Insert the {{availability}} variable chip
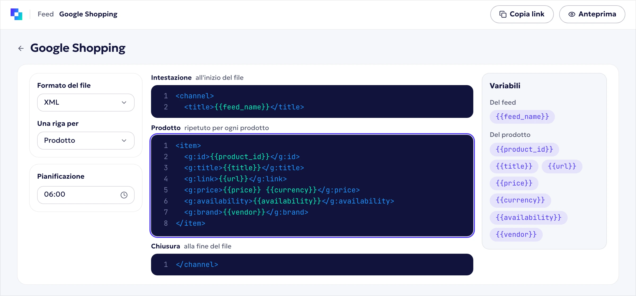The height and width of the screenshot is (296, 636). coord(528,218)
